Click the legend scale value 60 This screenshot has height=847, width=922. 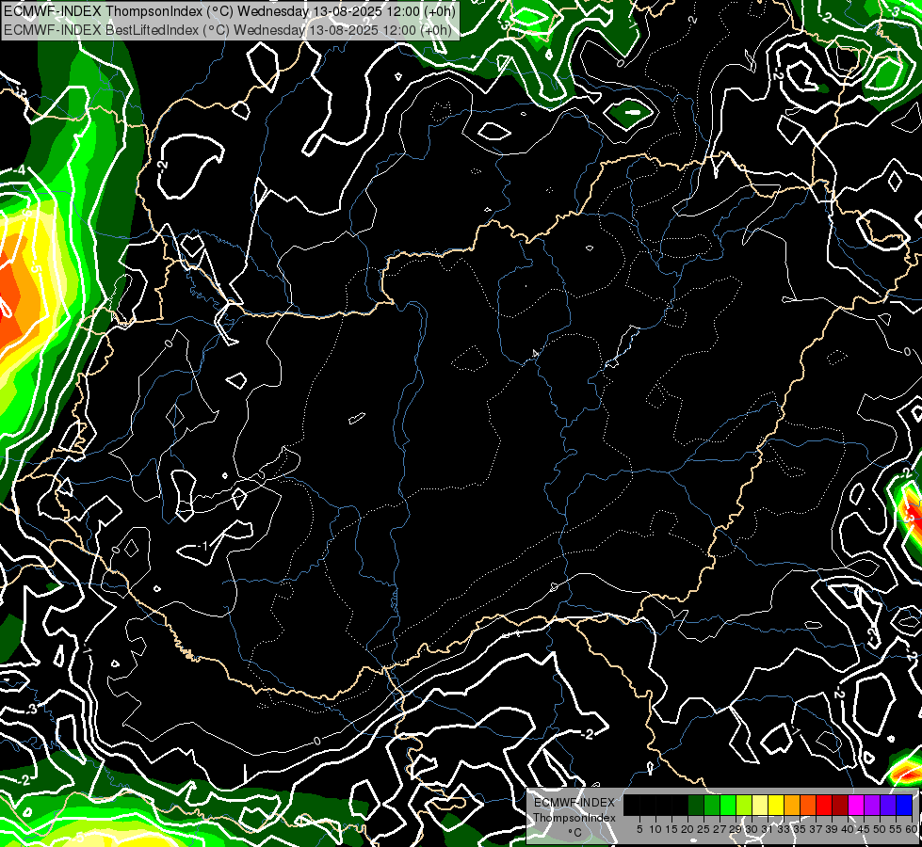click(912, 829)
